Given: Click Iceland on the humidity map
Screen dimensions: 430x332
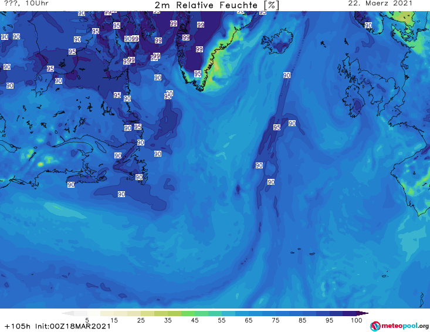Looking at the screenshot, I should click(x=277, y=42).
